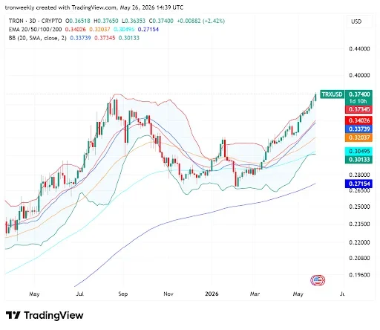
Task: Click the 0.37400 current price label
Action: point(359,94)
